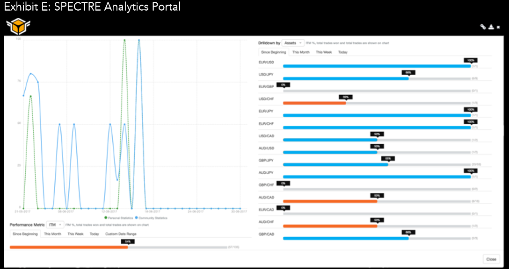Image resolution: width=509 pixels, height=269 pixels.
Task: Click the GBP/CHF asset label
Action: pos(266,185)
